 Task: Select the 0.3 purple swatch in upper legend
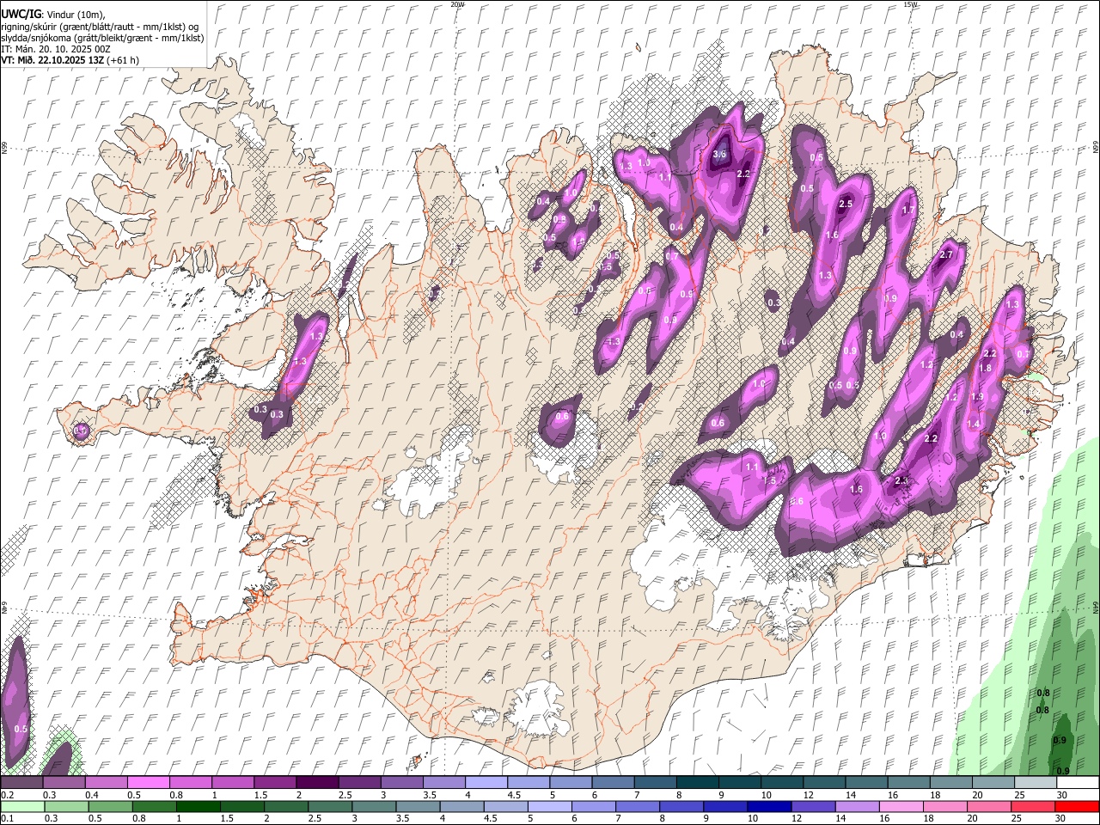(x=64, y=782)
